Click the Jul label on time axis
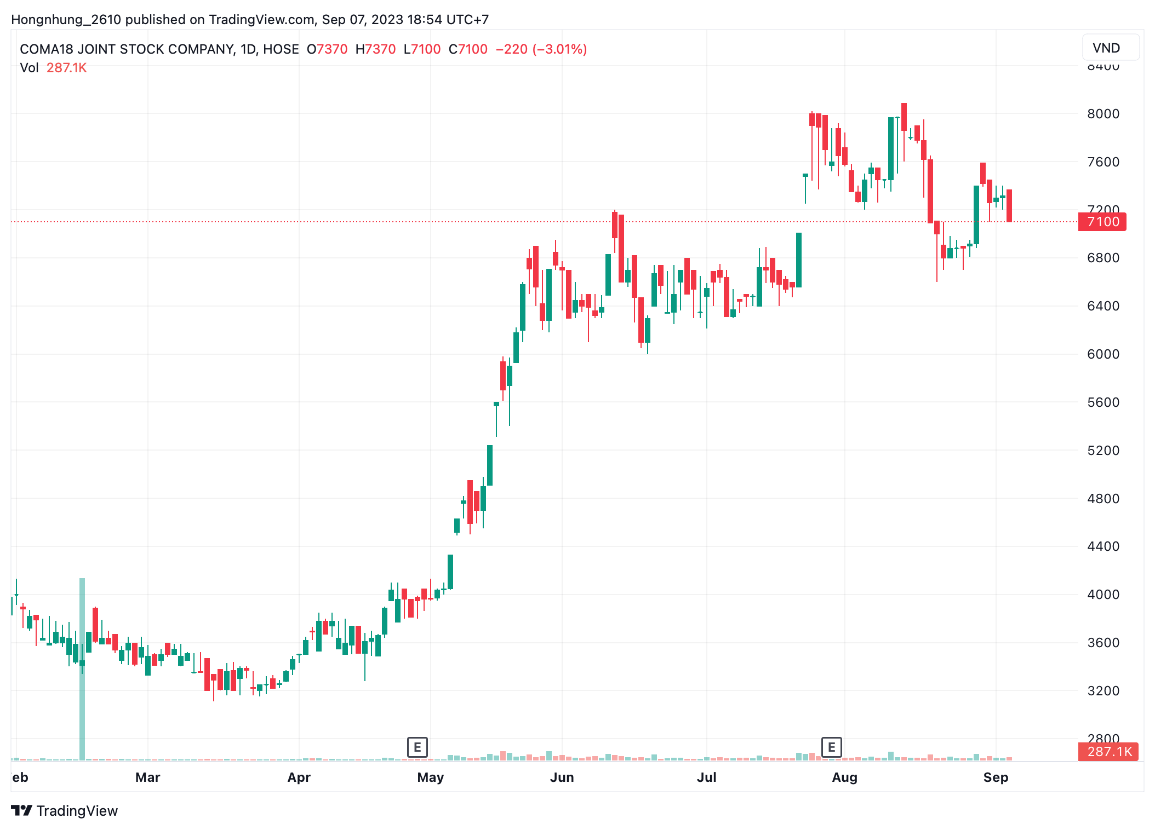Screen dimensions: 1155x830 (706, 777)
